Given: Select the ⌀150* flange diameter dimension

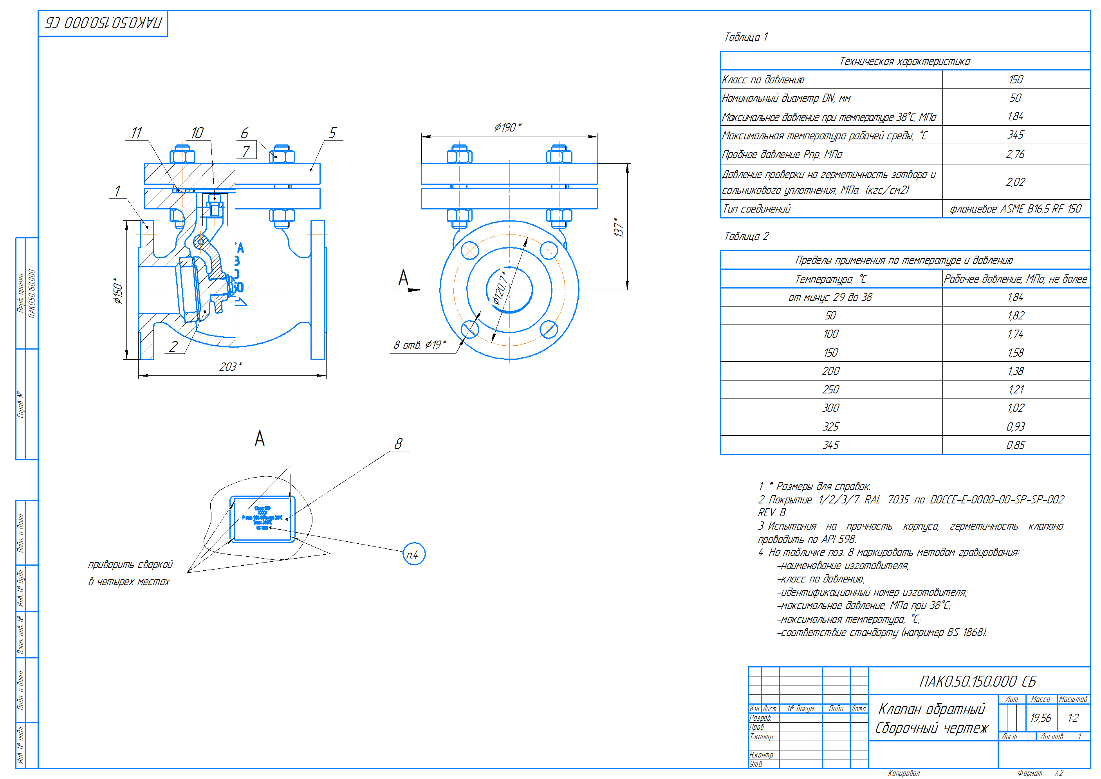Looking at the screenshot, I should coord(118,291).
